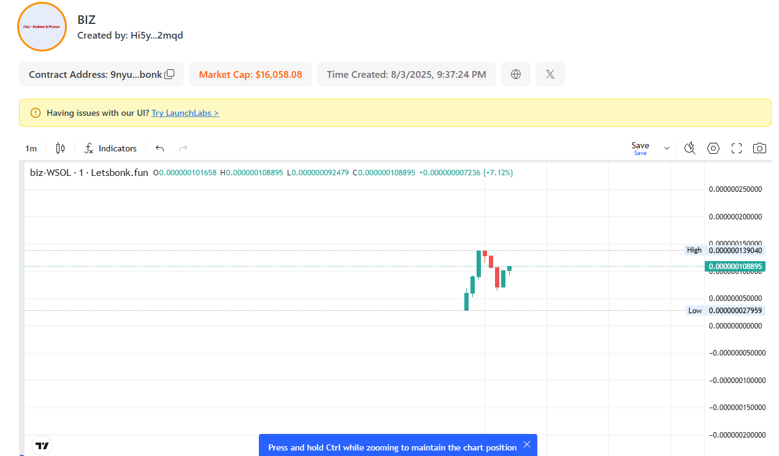
Task: Open chart settings hexagon icon
Action: click(x=713, y=148)
